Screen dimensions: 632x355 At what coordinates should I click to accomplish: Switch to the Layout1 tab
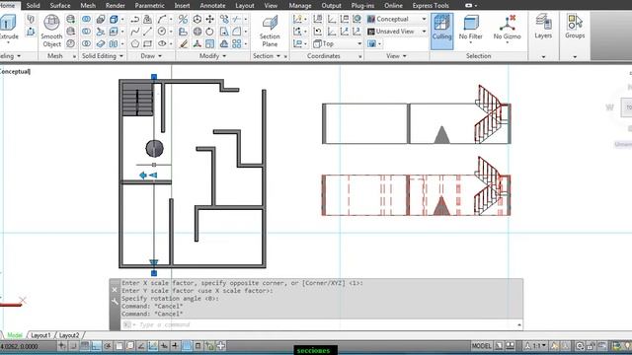coord(40,335)
